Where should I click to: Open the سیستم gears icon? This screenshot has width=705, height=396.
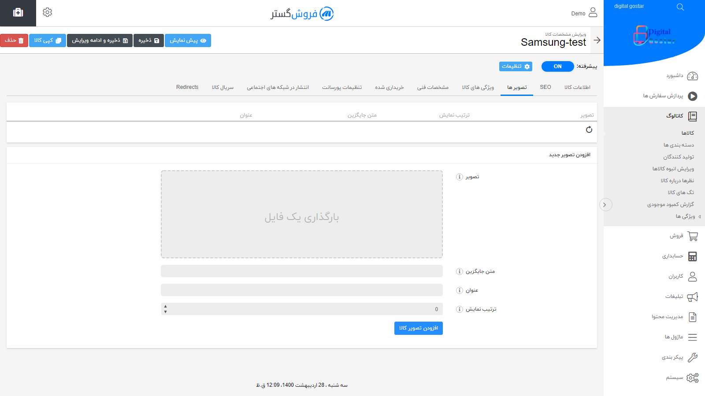click(x=693, y=378)
